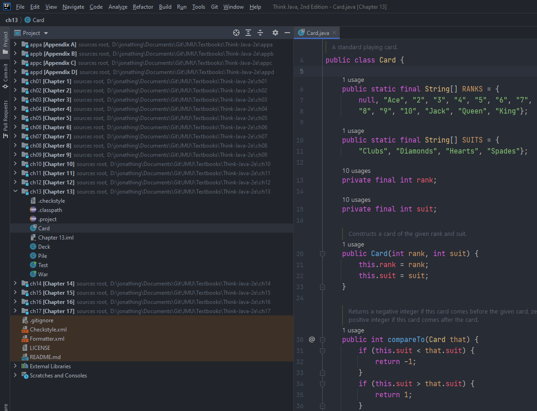The image size is (537, 411).
Task: Select the ch12 Chapter 12 folder row
Action: (x=152, y=182)
